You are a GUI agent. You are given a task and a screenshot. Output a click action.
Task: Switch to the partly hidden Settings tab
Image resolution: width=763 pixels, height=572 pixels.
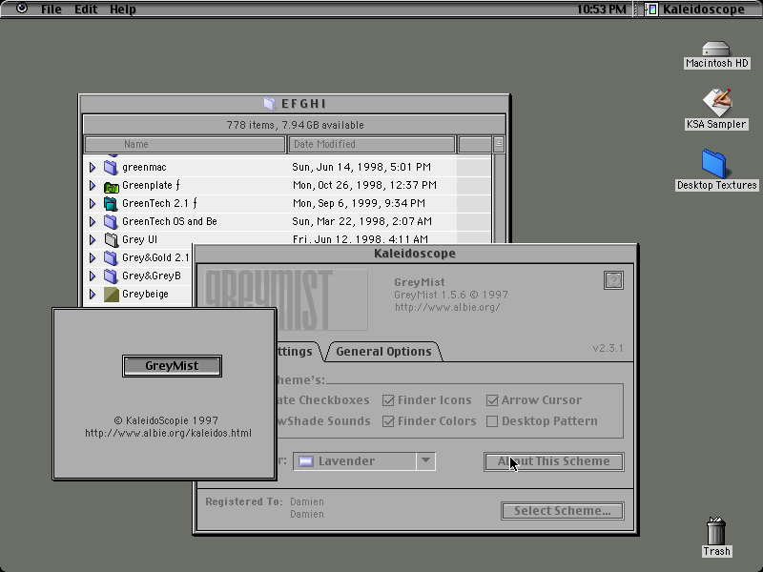pos(297,351)
